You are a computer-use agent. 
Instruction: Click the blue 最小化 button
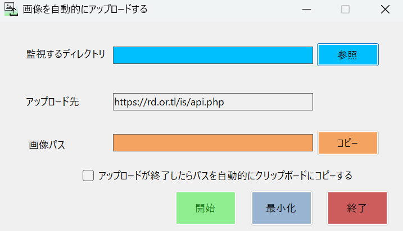pos(282,208)
